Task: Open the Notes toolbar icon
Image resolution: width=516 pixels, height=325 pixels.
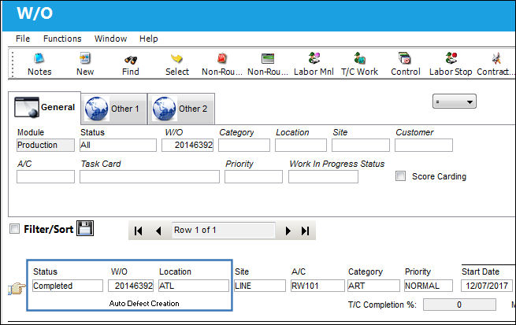Action: tap(39, 58)
